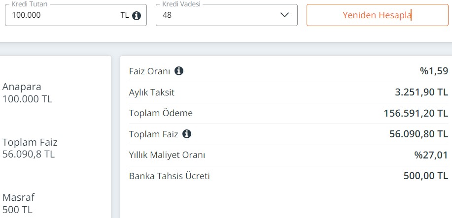Viewport: 452px width, 218px height.
Task: Click the Toplam Faiz 56.090,8 TL summary entry
Action: [x=30, y=148]
